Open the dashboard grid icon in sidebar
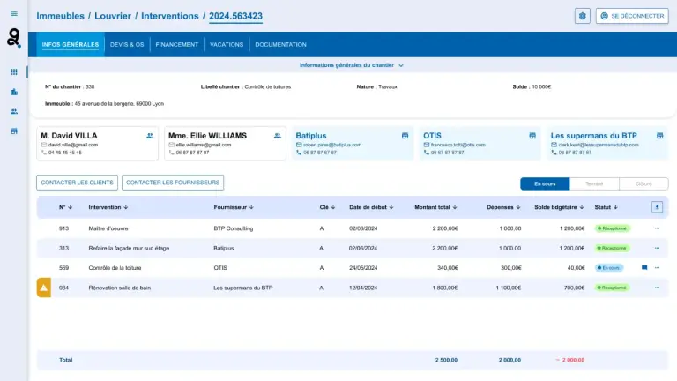 click(x=14, y=72)
